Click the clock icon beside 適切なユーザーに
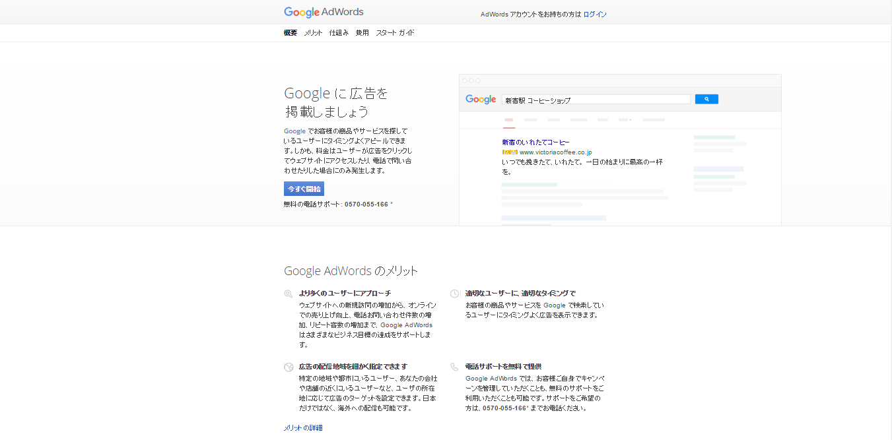 coord(455,294)
